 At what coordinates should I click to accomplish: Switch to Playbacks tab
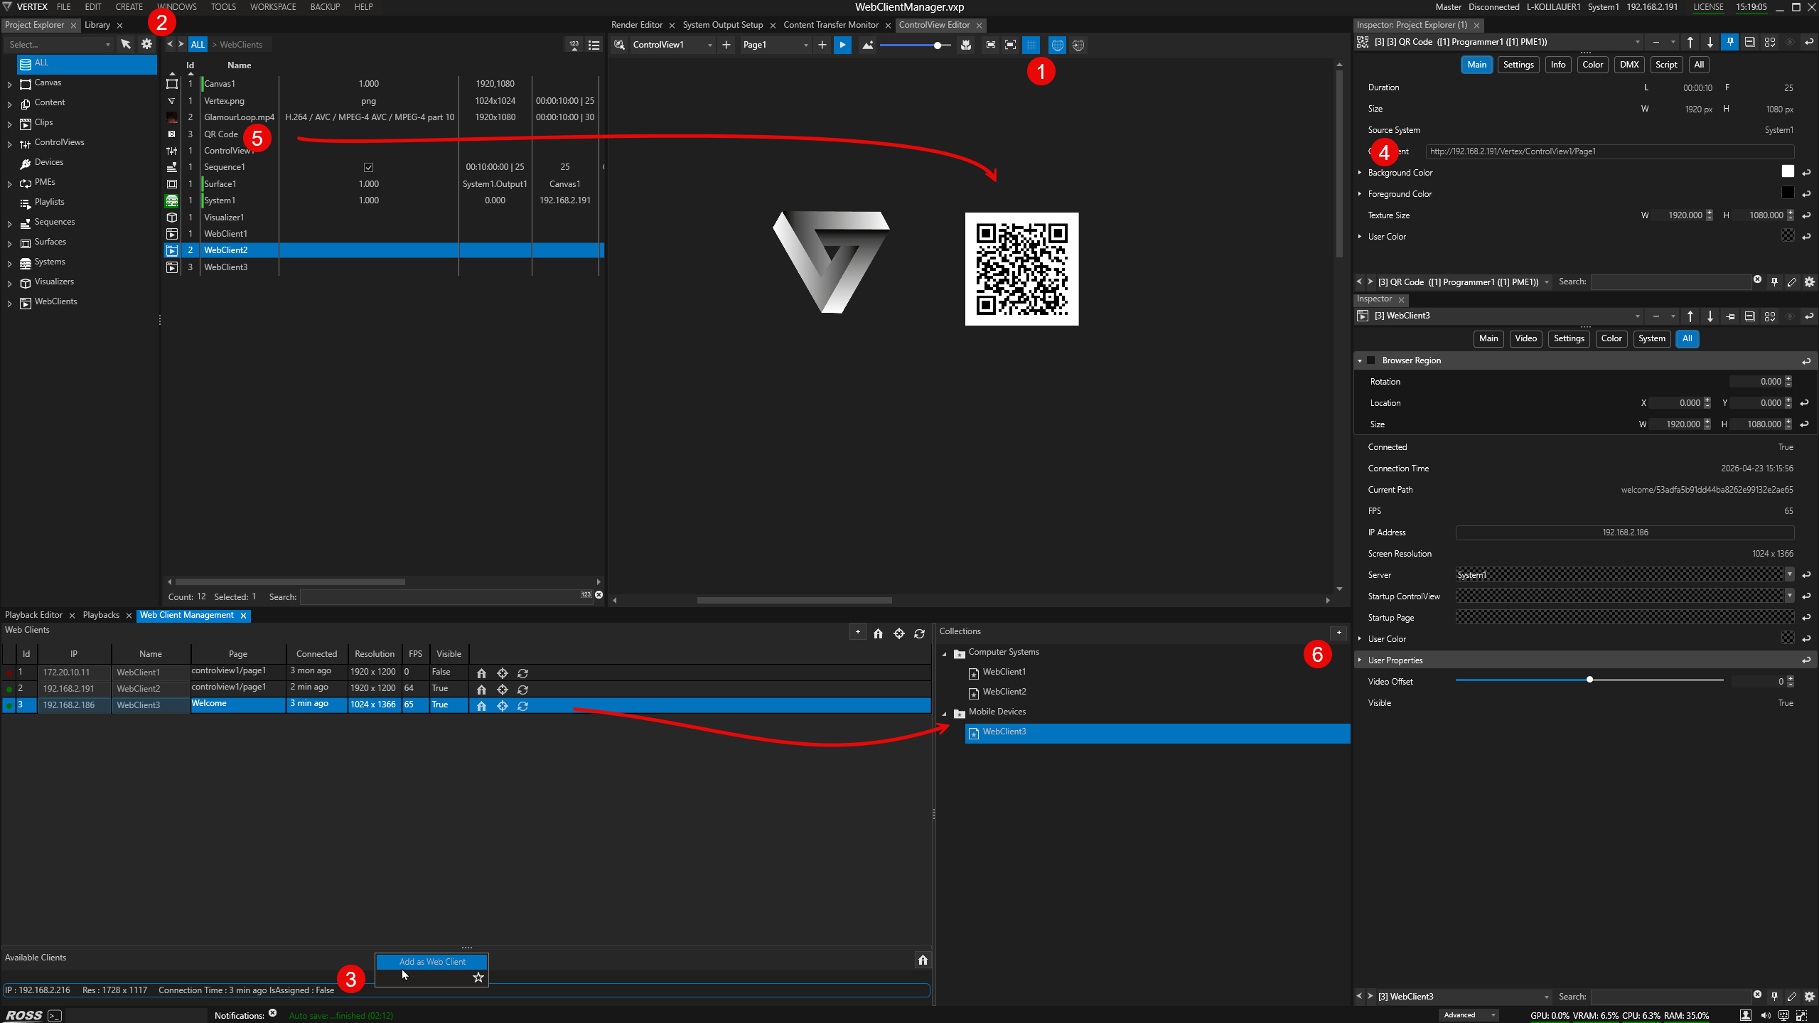point(101,615)
